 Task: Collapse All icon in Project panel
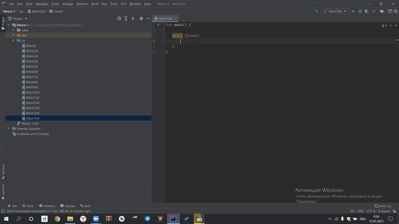point(133,19)
